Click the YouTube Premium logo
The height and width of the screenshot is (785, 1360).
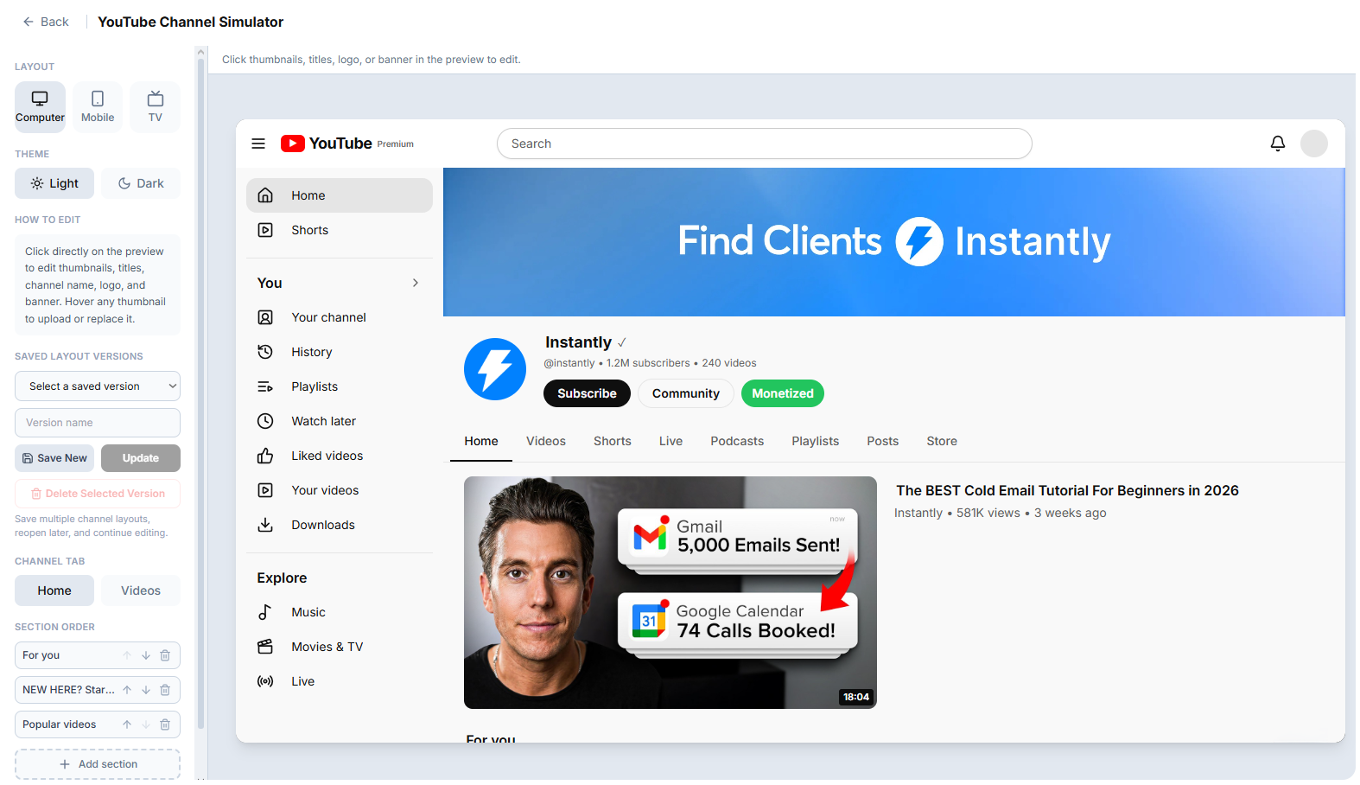point(347,144)
